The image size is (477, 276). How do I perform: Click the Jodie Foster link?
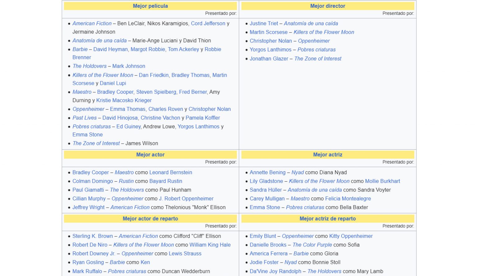tap(264, 262)
